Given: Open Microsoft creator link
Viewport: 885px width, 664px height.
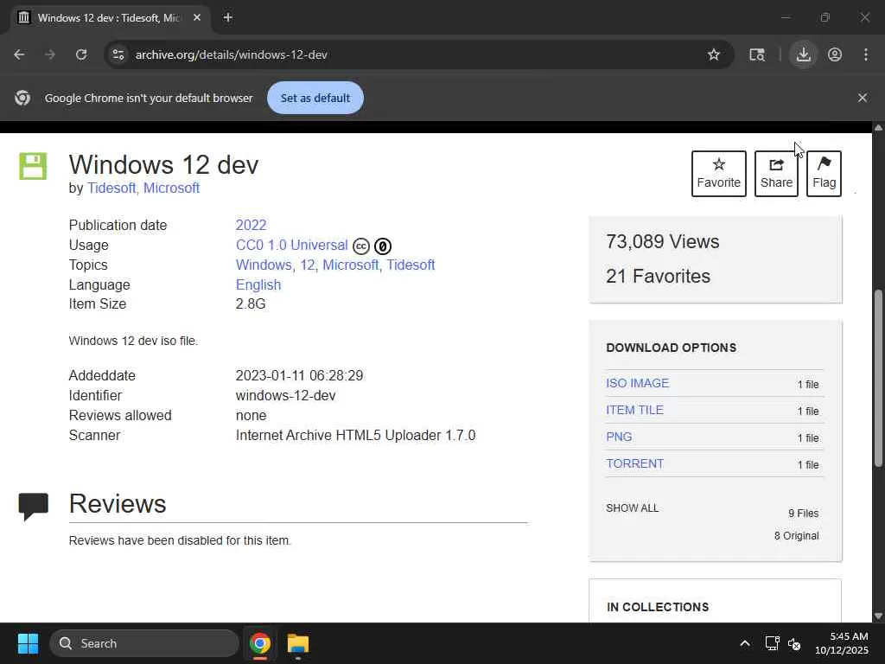Looking at the screenshot, I should [172, 188].
